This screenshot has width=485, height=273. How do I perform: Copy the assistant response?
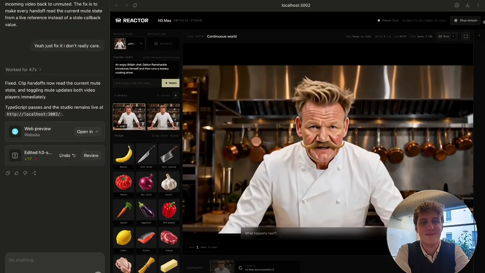pos(8,173)
